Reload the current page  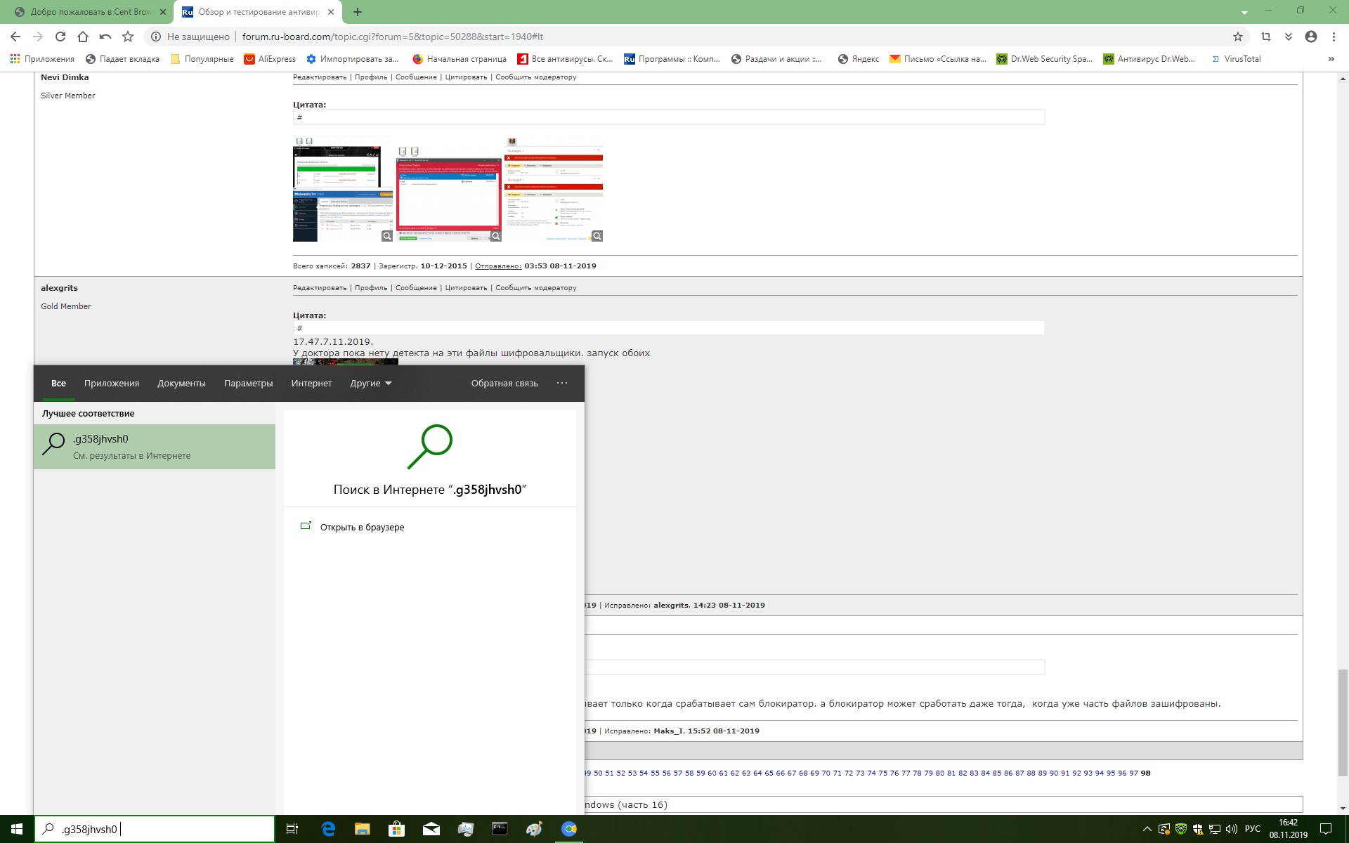[x=60, y=37]
